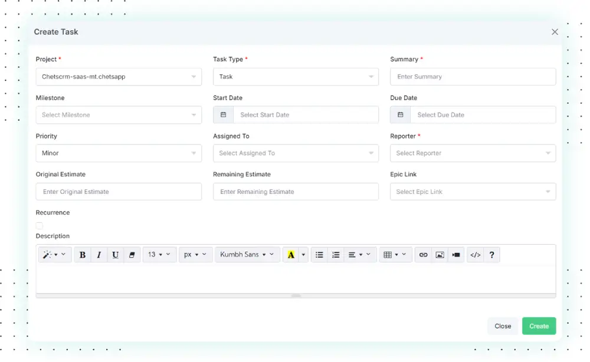Open the Select Reporter dropdown
Image resolution: width=590 pixels, height=362 pixels.
pyautogui.click(x=473, y=153)
